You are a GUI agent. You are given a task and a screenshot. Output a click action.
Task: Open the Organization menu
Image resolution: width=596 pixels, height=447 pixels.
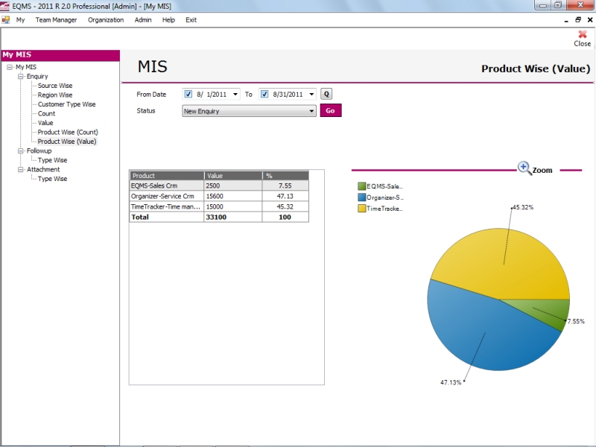tap(106, 20)
